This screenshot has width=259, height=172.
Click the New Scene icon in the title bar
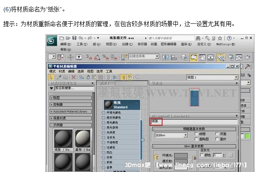pyautogui.click(x=62, y=38)
